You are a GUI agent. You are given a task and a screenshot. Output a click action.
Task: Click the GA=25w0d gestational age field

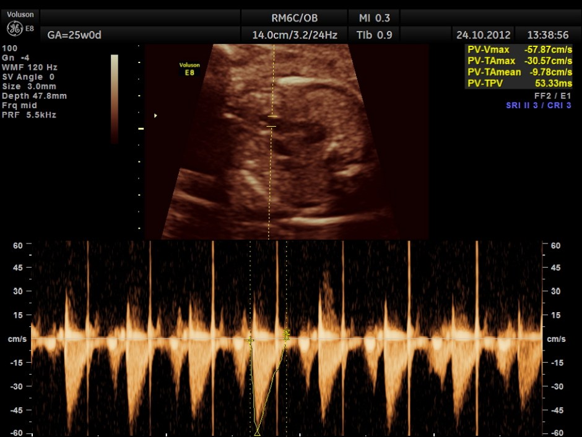[x=74, y=35]
